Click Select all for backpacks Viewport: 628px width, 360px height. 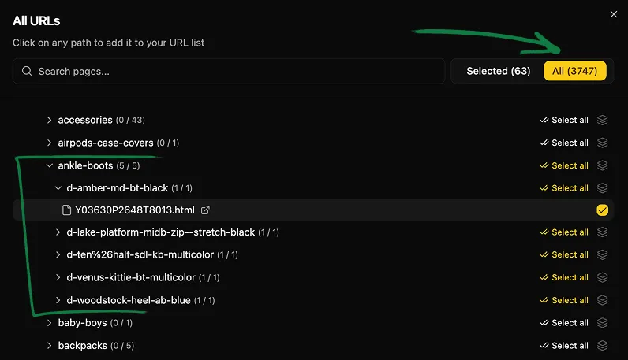pos(563,346)
